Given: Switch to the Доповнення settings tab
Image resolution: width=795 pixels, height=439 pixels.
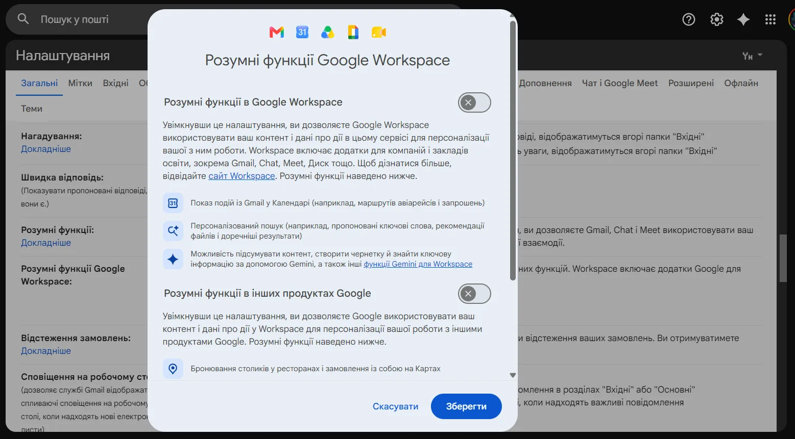Looking at the screenshot, I should (x=545, y=83).
